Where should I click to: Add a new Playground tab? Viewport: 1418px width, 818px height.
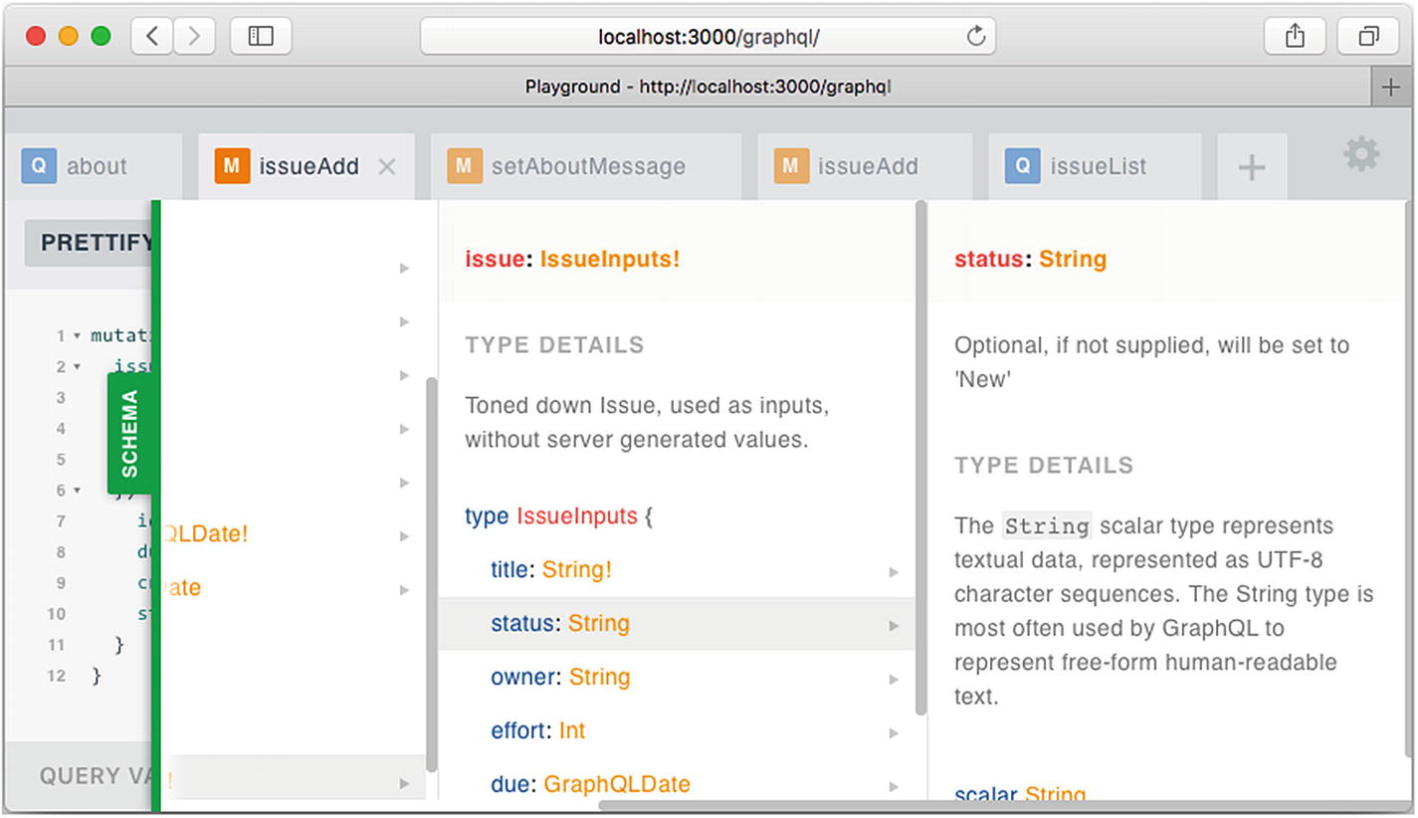pos(1251,167)
